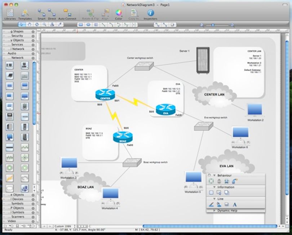
Task: Adjust the zoom slider knob
Action: pyautogui.click(x=213, y=25)
